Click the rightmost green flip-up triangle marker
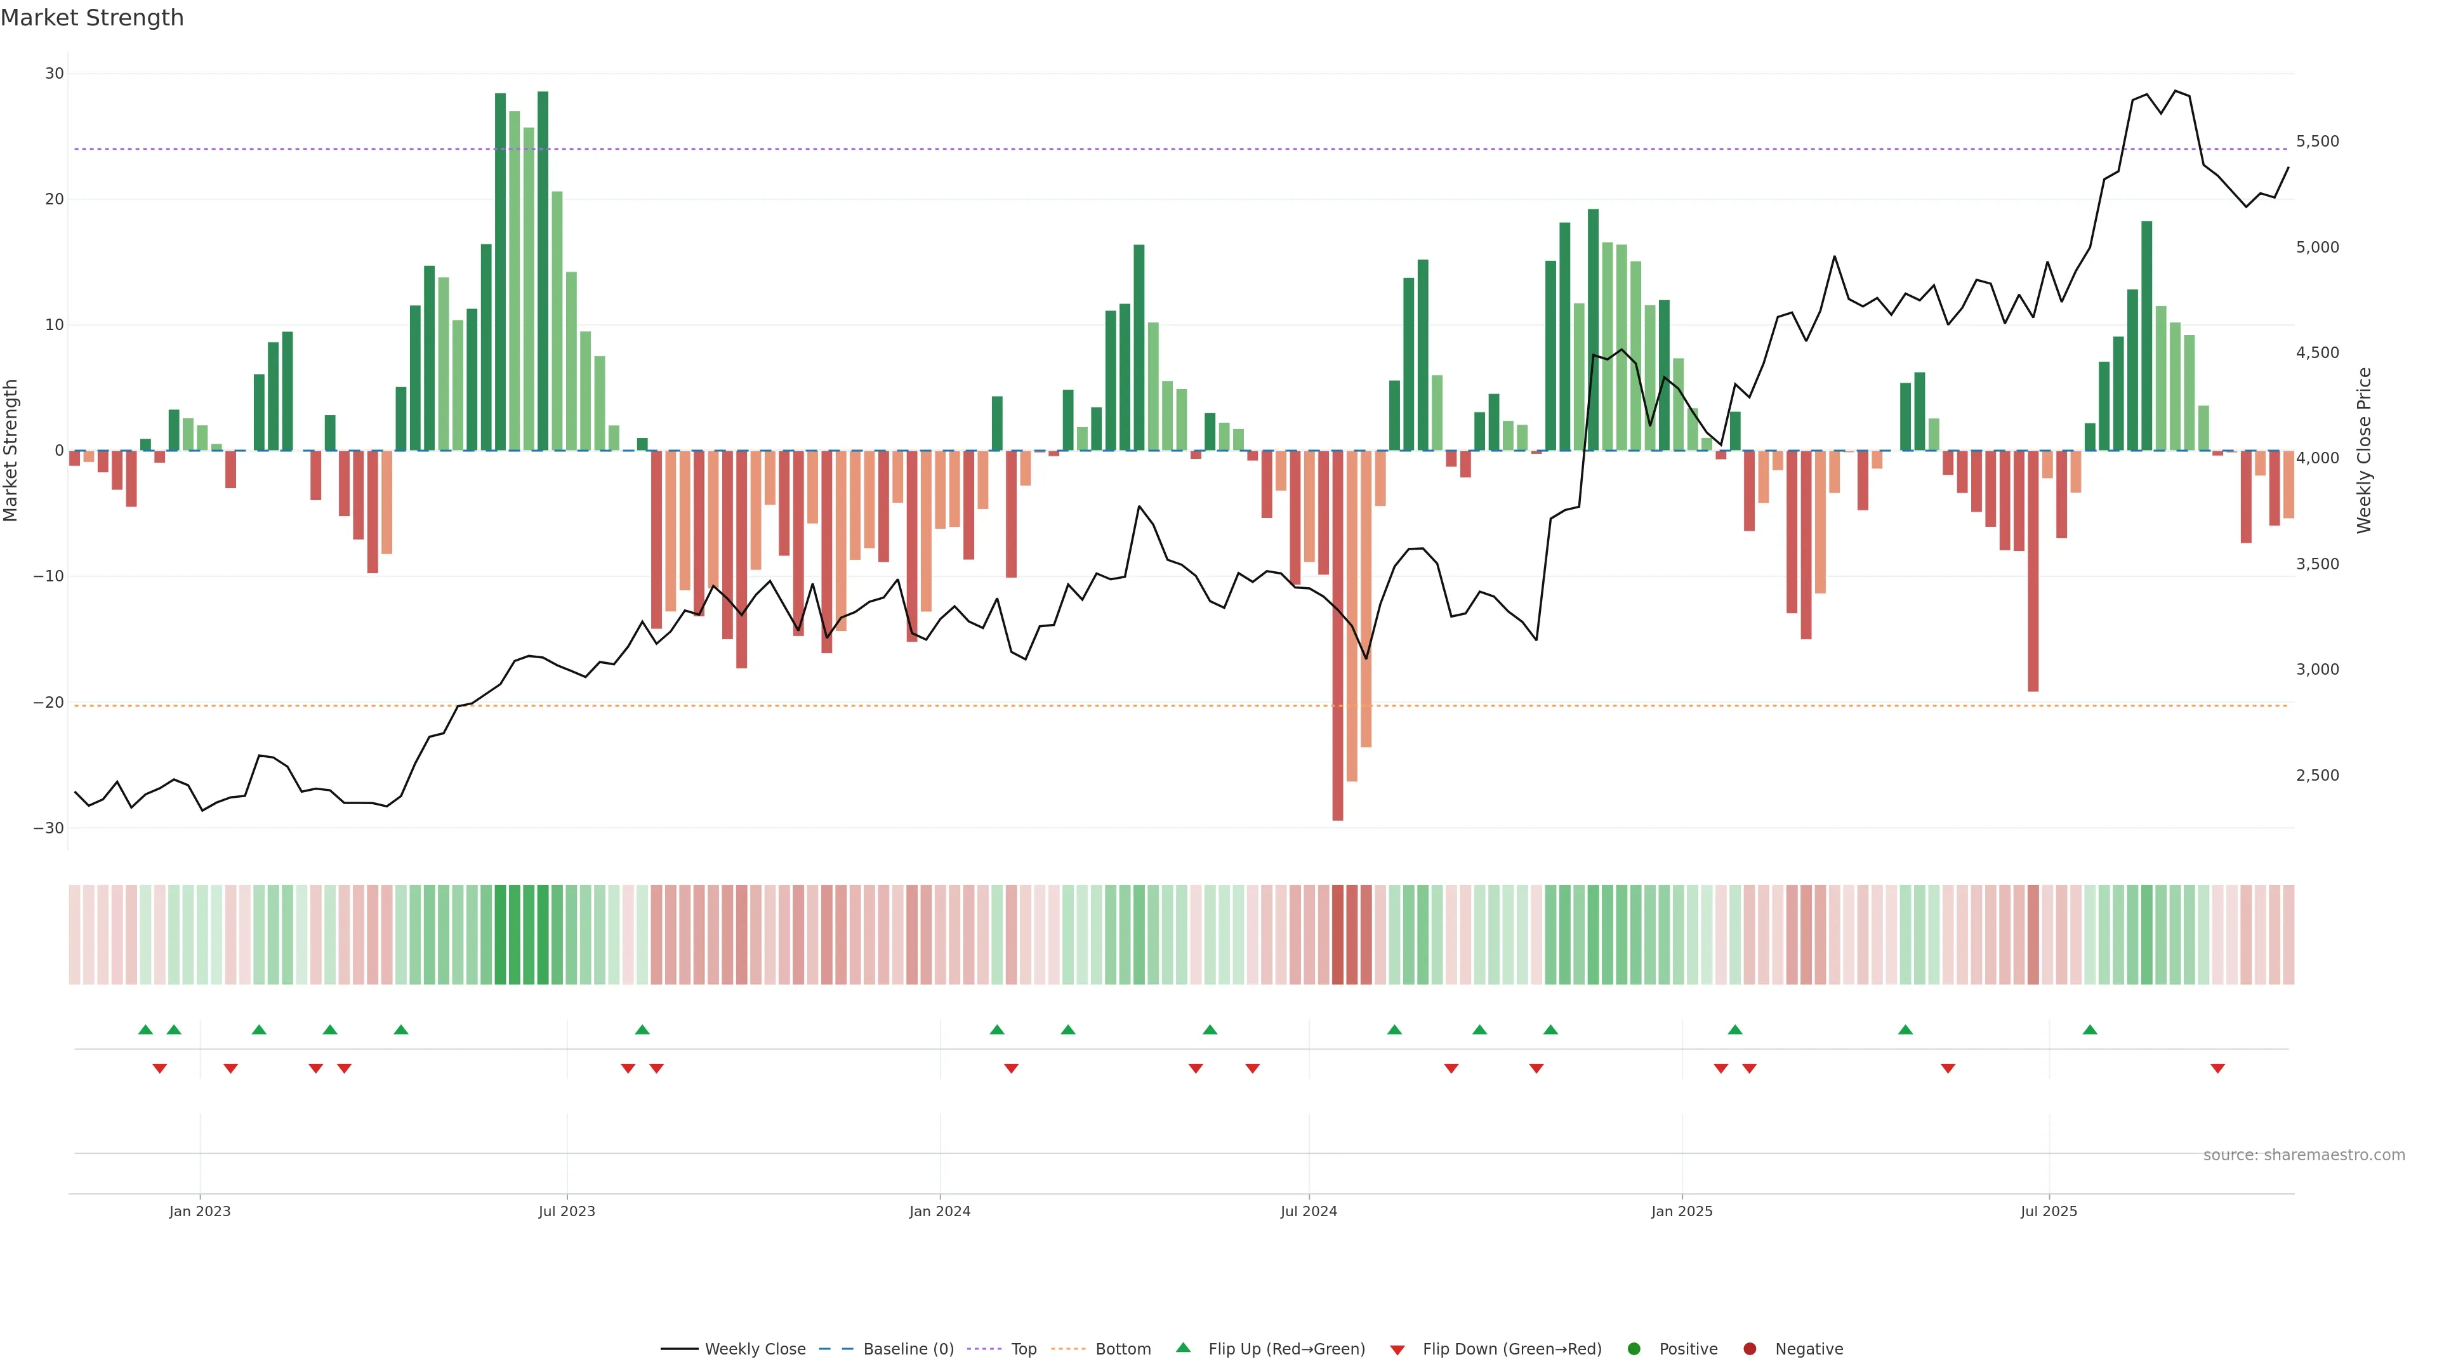The image size is (2437, 1371). coord(2090,1030)
